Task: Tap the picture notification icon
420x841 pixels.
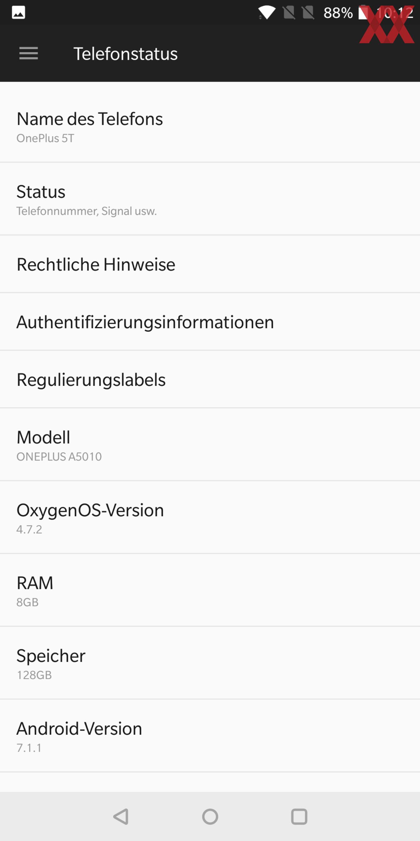Action: click(x=19, y=13)
